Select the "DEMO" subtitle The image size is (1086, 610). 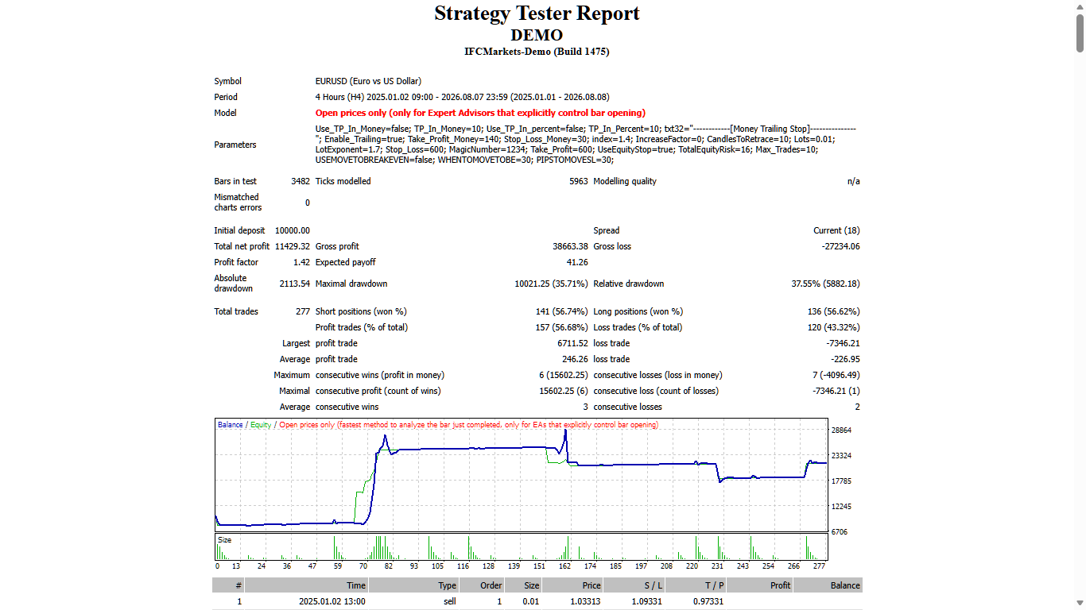(537, 36)
